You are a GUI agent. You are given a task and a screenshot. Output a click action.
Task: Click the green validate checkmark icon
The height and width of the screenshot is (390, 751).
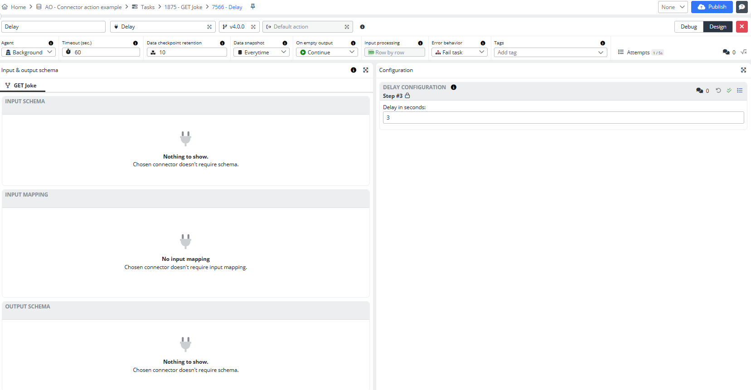(x=729, y=91)
